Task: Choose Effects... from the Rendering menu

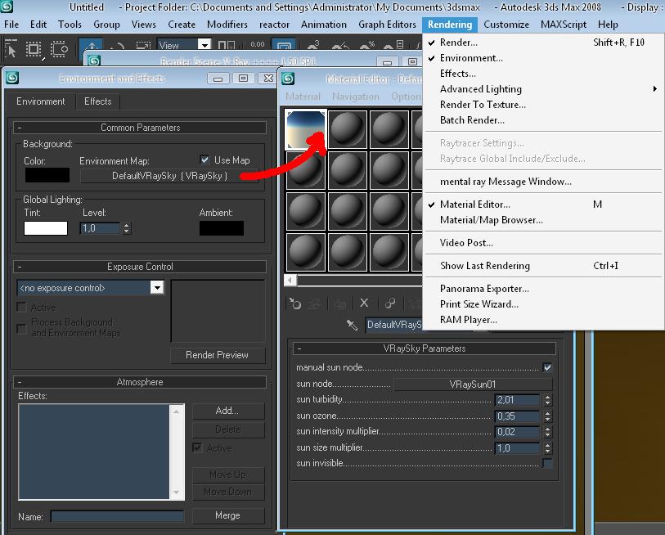Action: click(457, 74)
